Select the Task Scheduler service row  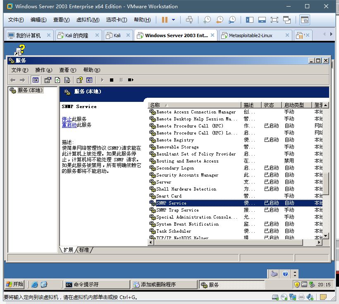(236, 231)
